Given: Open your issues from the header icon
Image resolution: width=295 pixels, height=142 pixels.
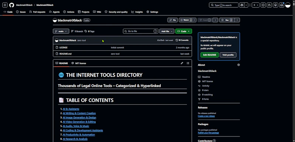Looking at the screenshot, I should pos(263,5).
